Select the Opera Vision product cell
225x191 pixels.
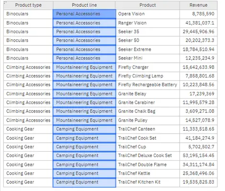[147, 14]
